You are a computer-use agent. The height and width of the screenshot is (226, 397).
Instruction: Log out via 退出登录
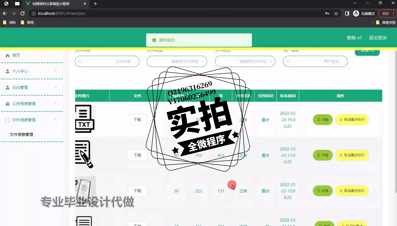[x=378, y=38]
